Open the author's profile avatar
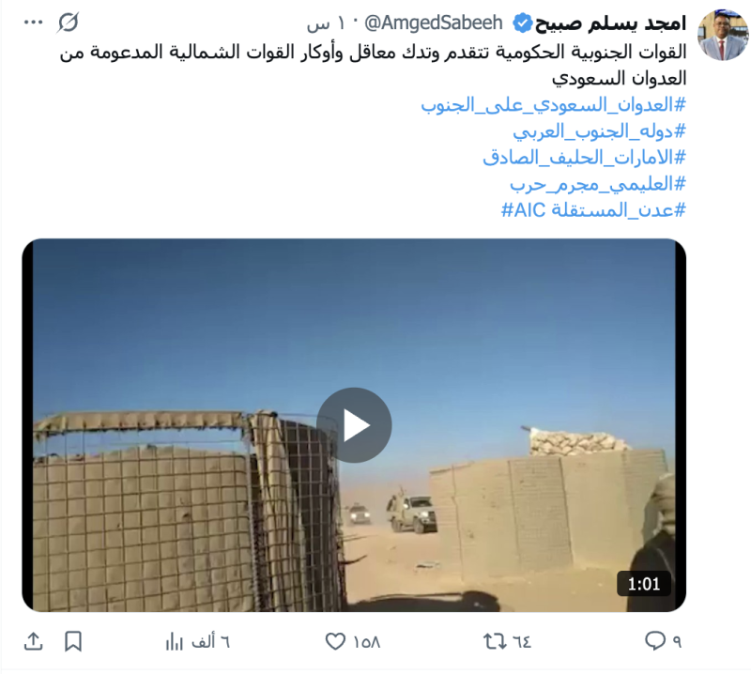This screenshot has width=751, height=674. (x=723, y=35)
